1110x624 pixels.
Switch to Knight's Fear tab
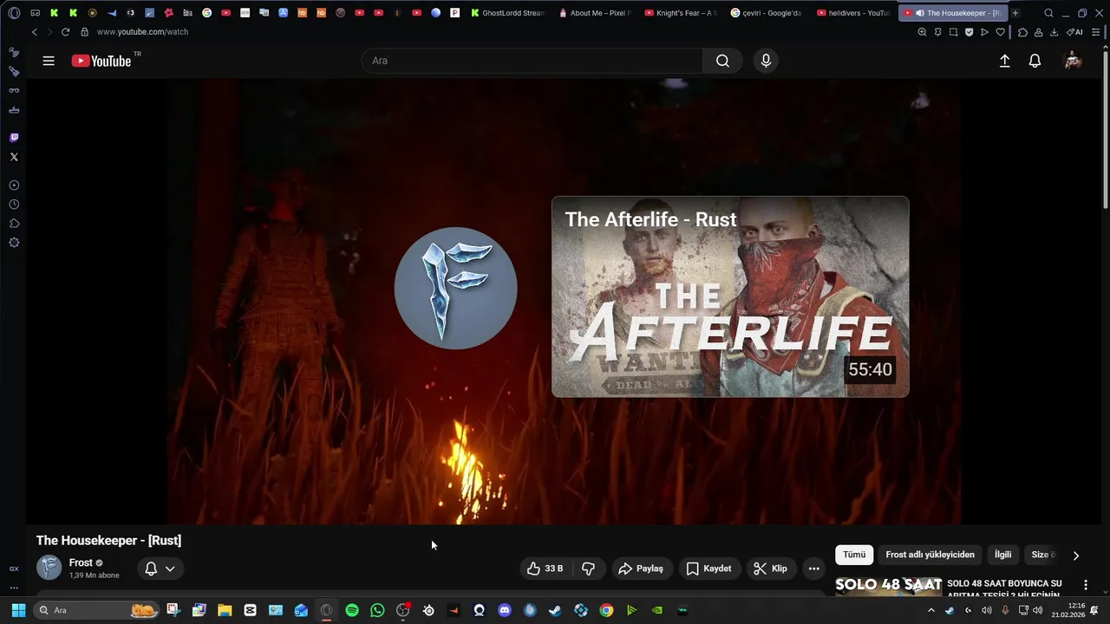[x=682, y=13]
